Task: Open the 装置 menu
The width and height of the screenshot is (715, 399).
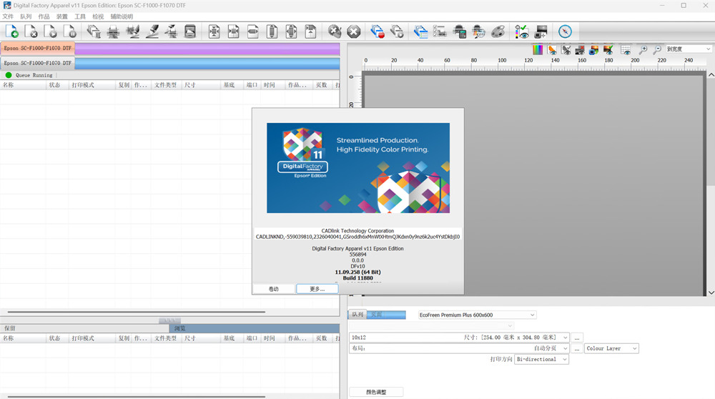Action: (62, 16)
